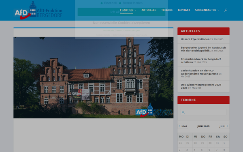Choose Nur essenzielle Cookies akzeptieren

click(x=122, y=23)
